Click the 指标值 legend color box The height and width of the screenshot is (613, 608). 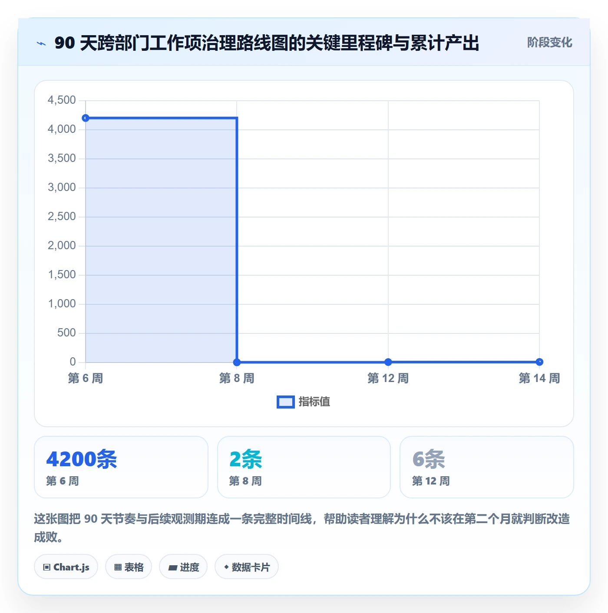pos(286,402)
